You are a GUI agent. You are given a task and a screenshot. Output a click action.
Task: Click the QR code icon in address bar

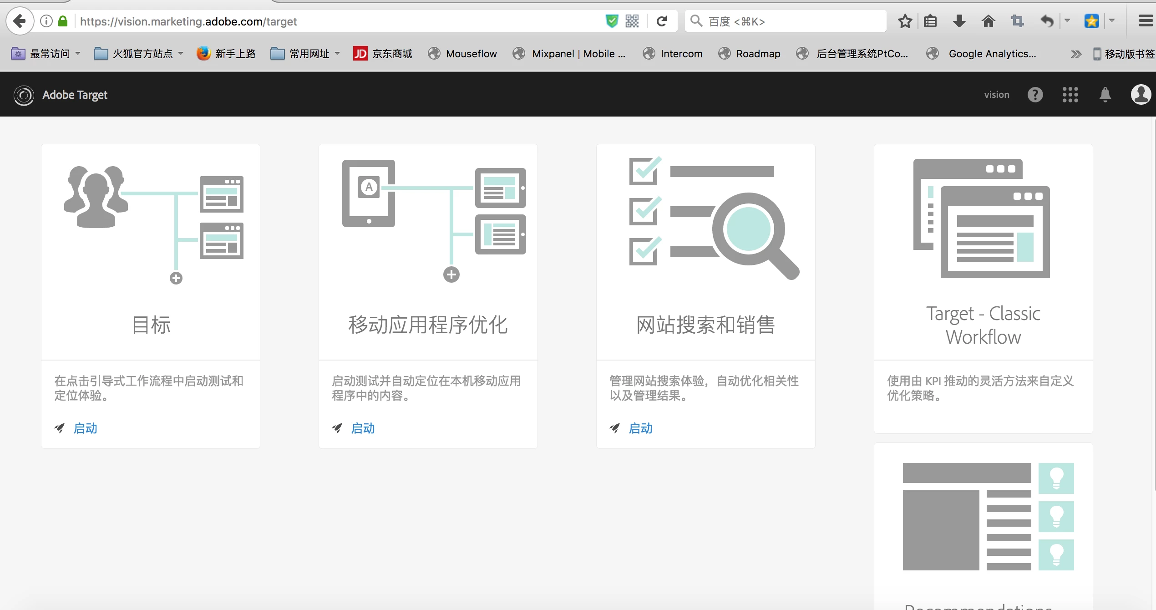click(632, 21)
